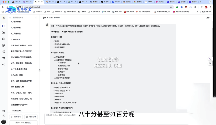Open the note editing sidebar icon
Screen dimensions: 216x125
(x=4, y=45)
